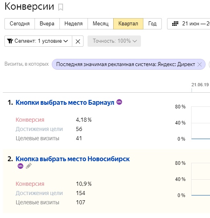Bookmark the Конверсии report
Screen dimensions: 210x218
61,7
